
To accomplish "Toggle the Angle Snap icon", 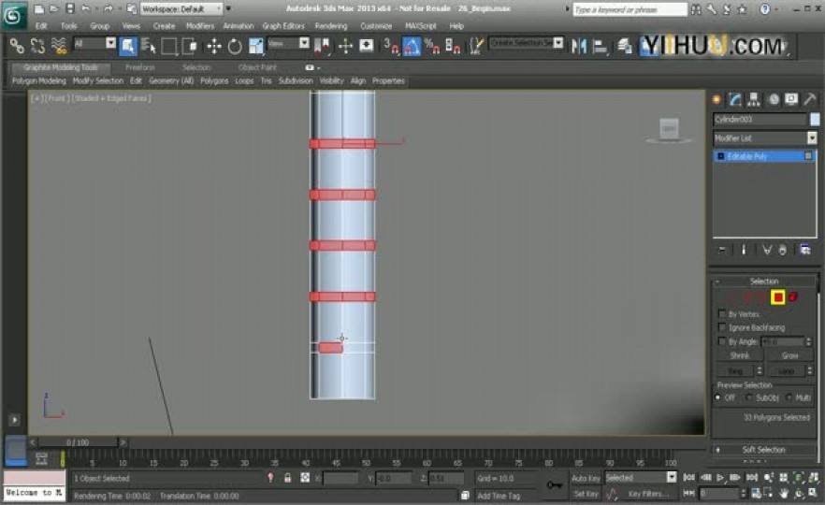I will click(412, 47).
